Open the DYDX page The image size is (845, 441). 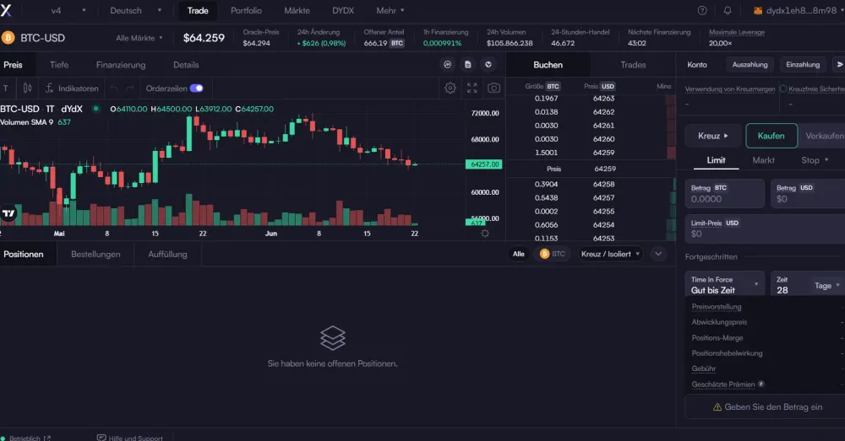(343, 10)
